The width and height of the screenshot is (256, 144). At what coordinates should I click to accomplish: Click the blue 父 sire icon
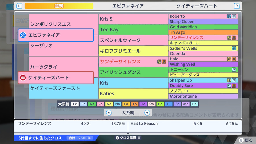tap(23, 35)
